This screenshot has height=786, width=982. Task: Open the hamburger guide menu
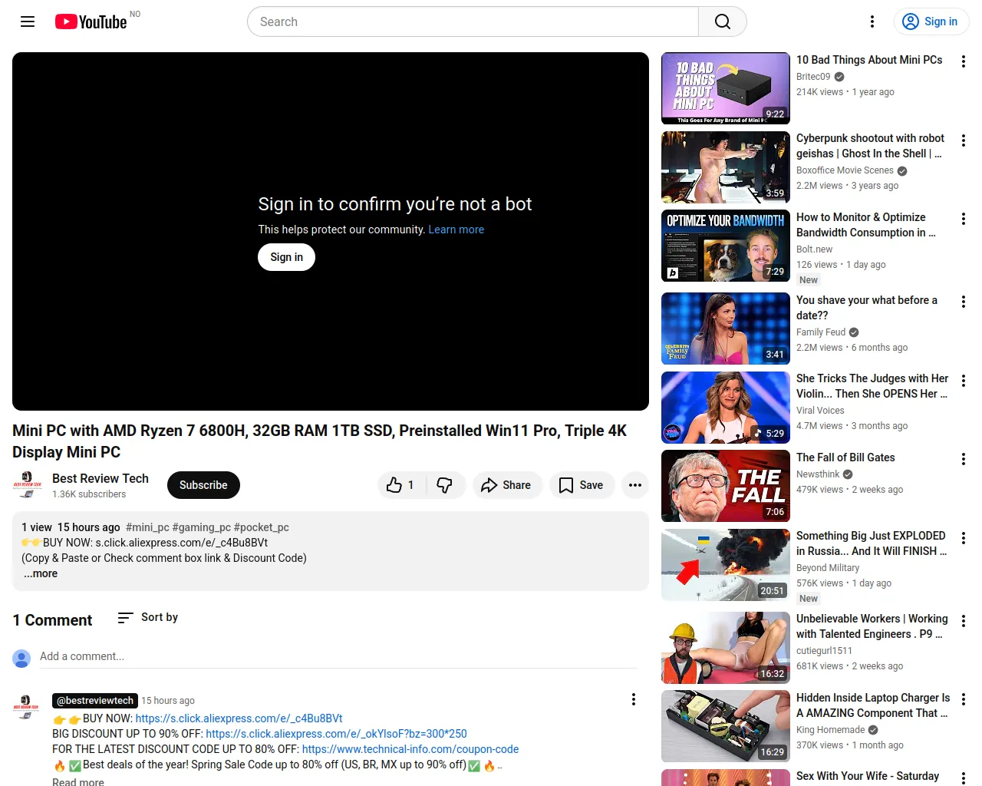[28, 21]
